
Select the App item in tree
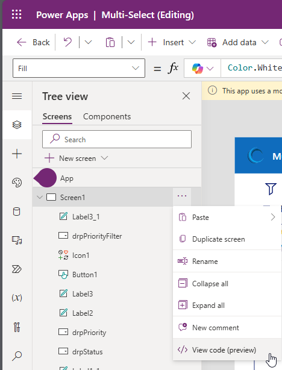[x=117, y=178]
